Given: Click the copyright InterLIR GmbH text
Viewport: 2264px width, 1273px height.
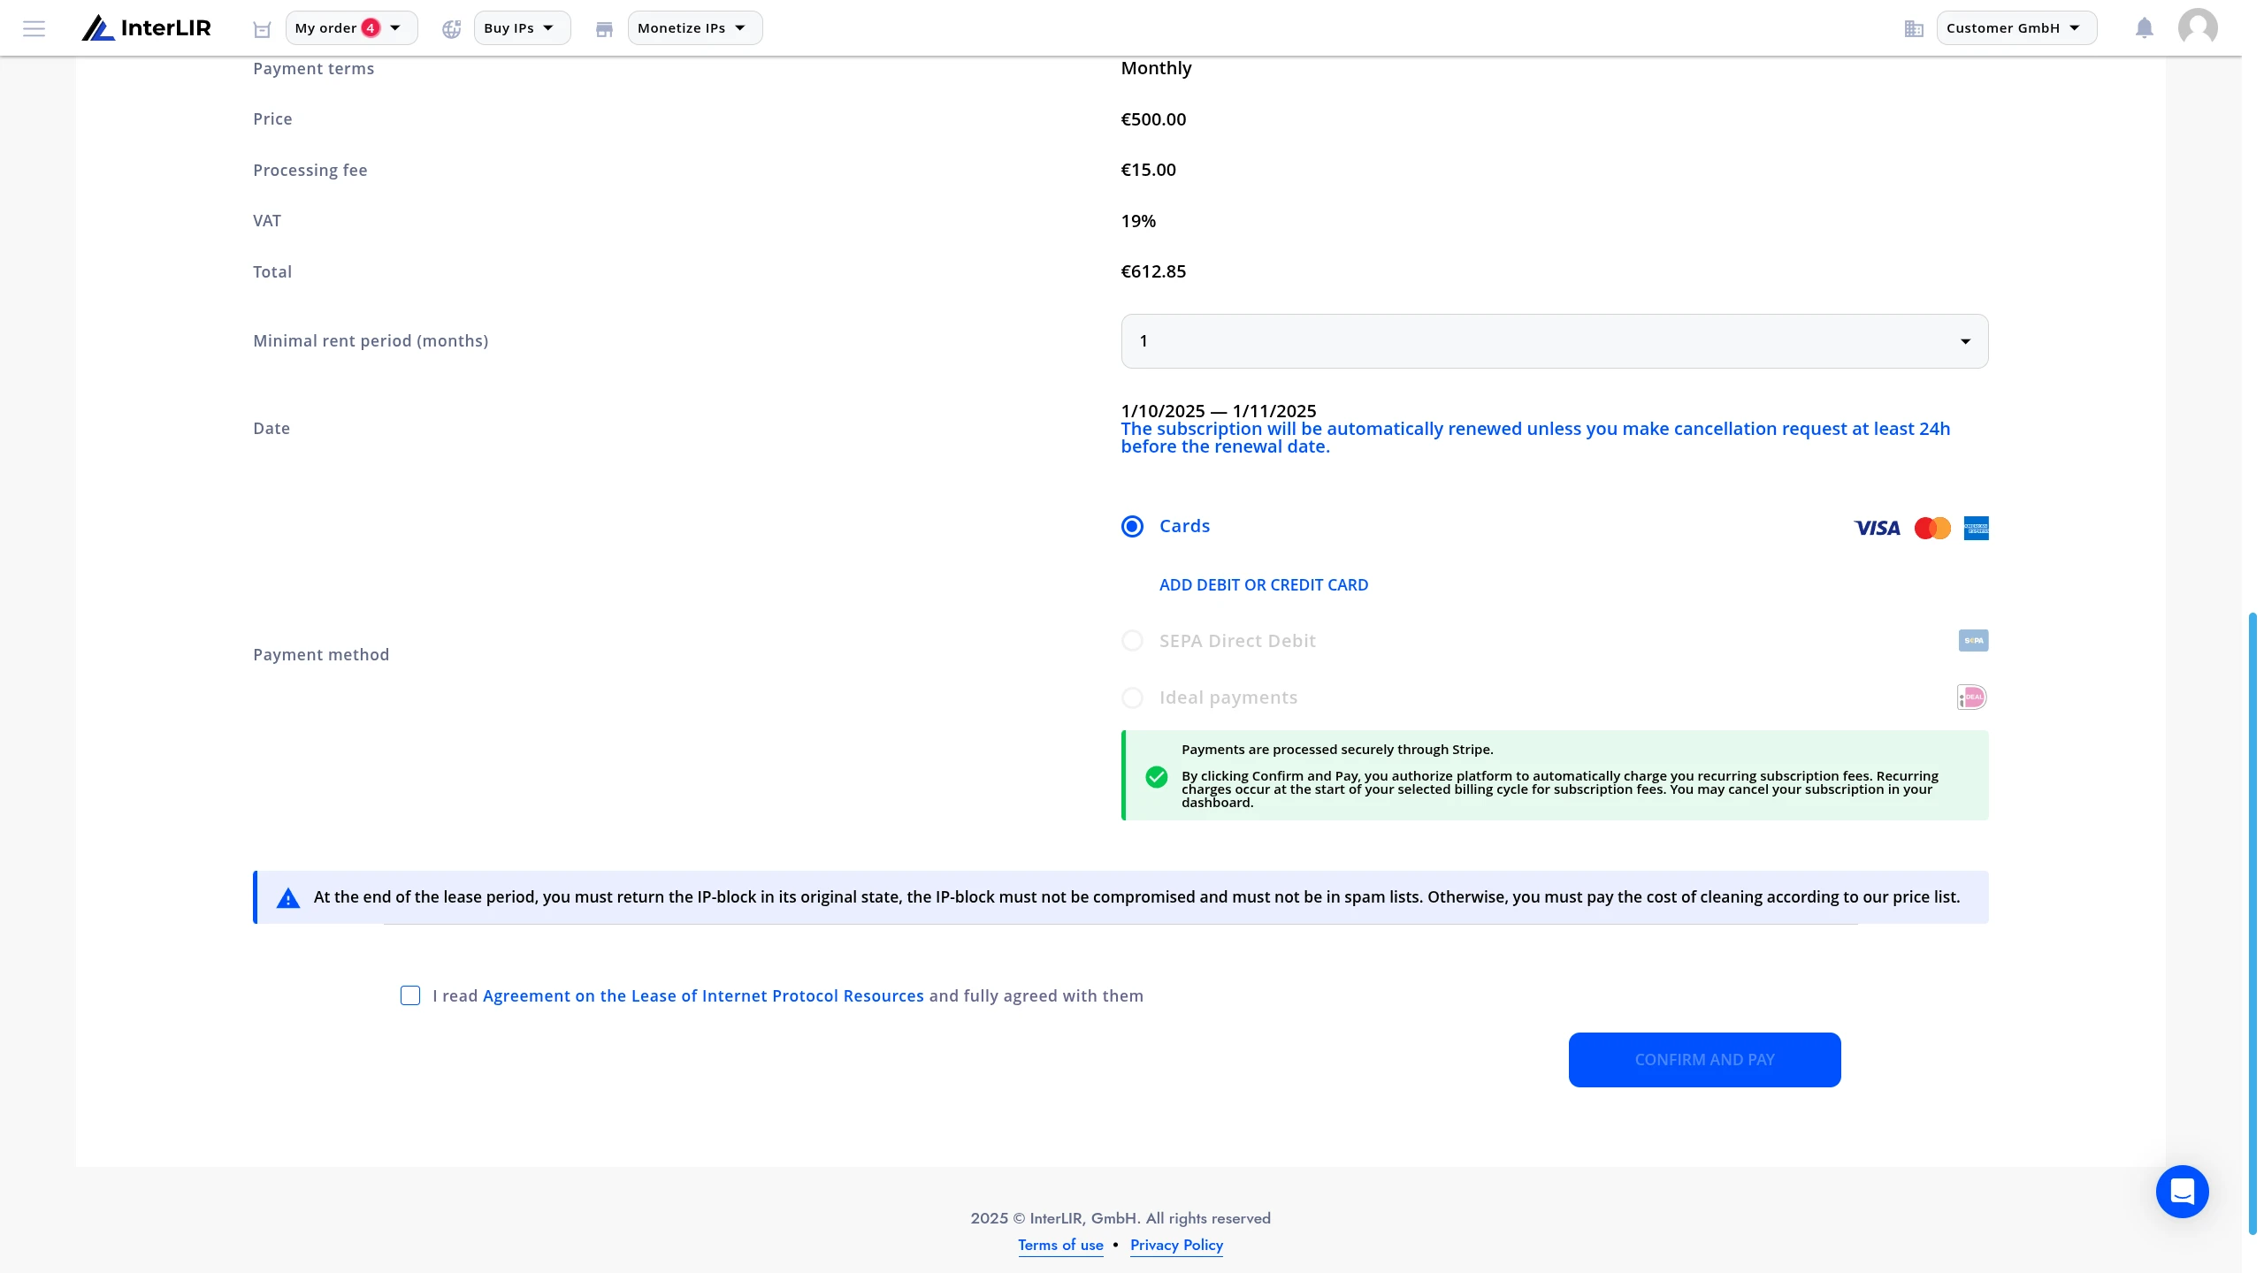Looking at the screenshot, I should tap(1121, 1218).
